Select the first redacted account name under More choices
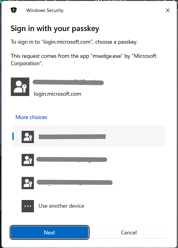 [x=72, y=137]
